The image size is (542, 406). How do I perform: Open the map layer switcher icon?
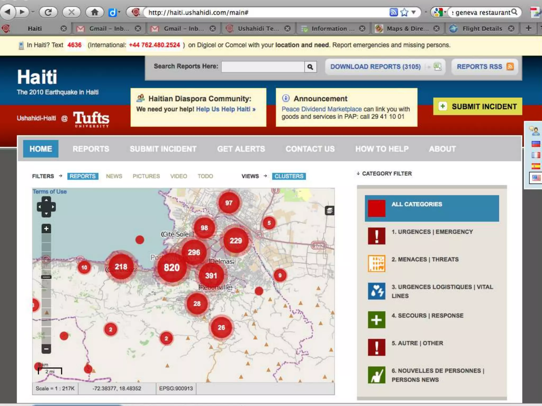pyautogui.click(x=329, y=211)
